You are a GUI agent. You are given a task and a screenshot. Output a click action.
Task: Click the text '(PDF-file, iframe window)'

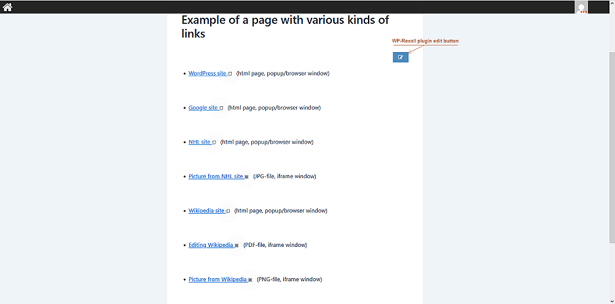275,245
